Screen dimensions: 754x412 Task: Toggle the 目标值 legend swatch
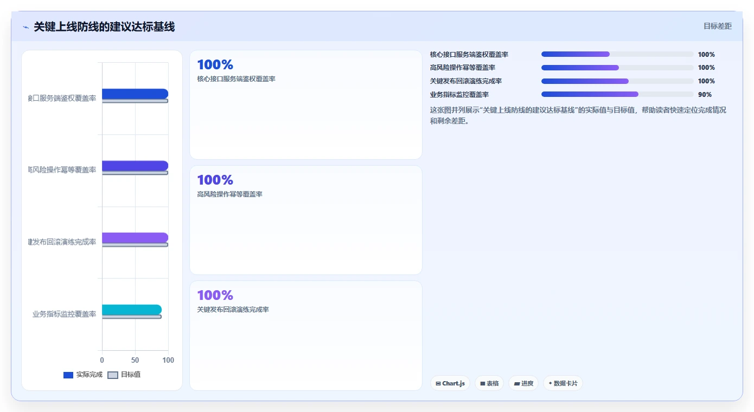[113, 375]
